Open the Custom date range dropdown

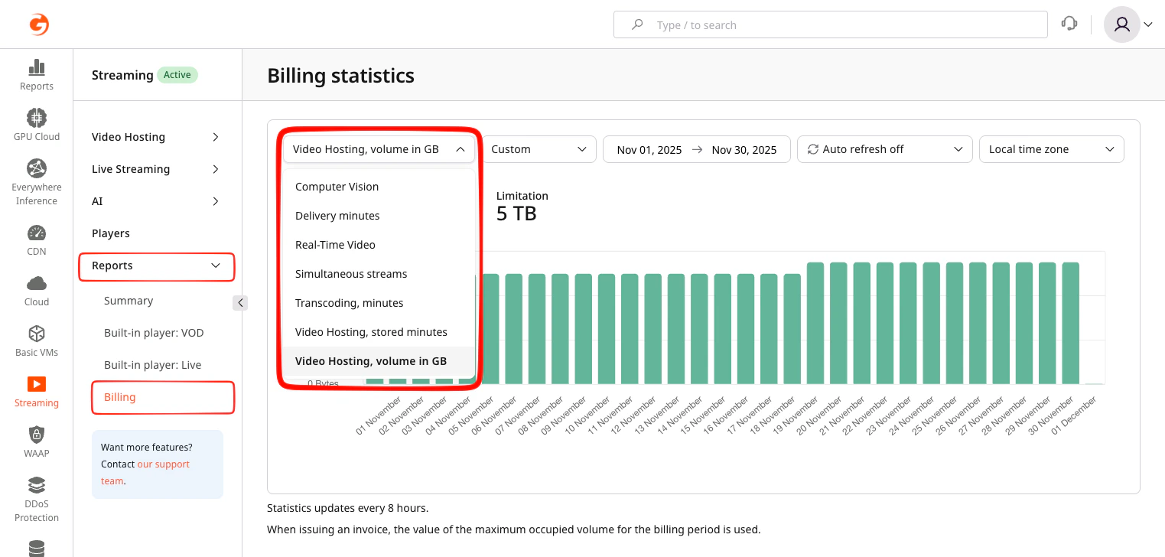pyautogui.click(x=539, y=149)
